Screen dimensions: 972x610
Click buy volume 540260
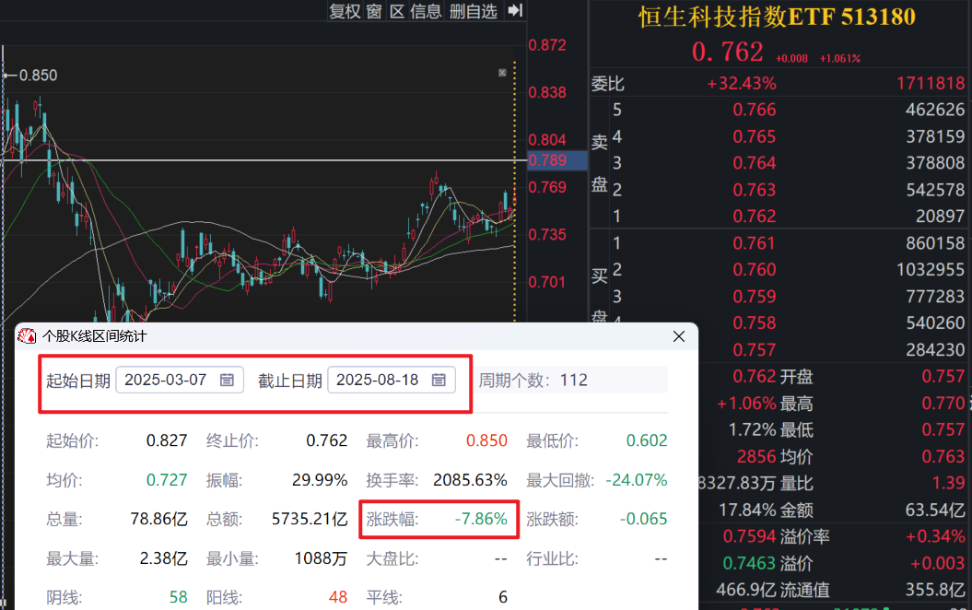click(x=935, y=323)
